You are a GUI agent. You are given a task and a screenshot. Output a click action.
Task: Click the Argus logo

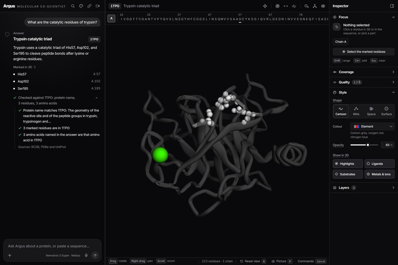(9, 6)
